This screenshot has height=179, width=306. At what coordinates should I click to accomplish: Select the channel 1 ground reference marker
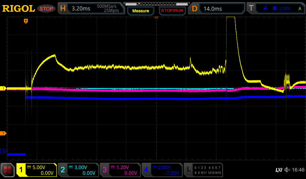click(3, 89)
